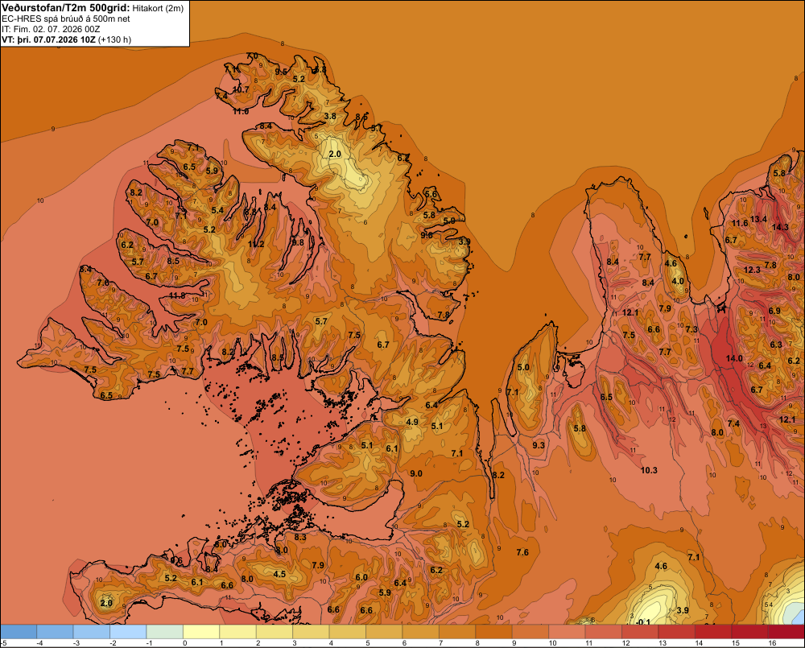805x648 pixels.
Task: Click the 3.8 temperature label
Action: point(330,116)
